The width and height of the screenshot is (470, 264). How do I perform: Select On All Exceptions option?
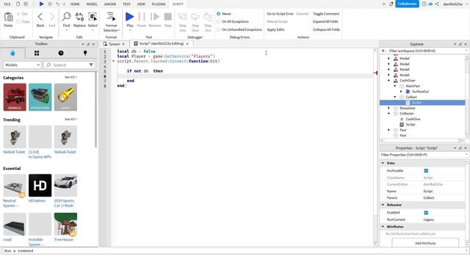219,21
